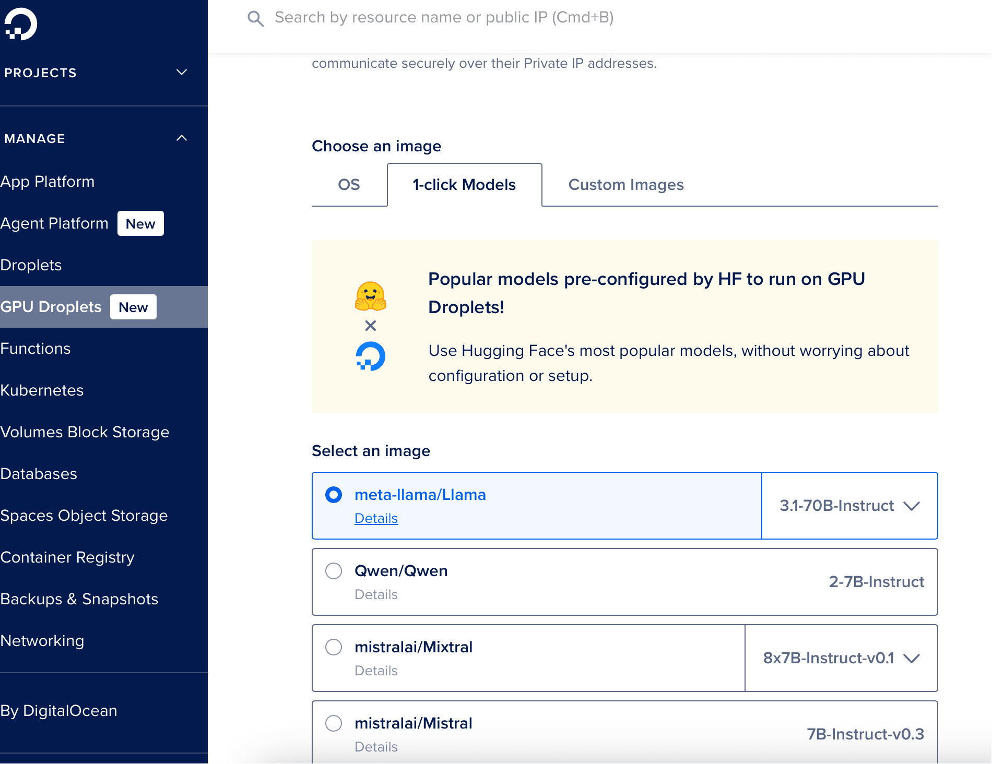
Task: Select meta-llama/Llama radio button
Action: pyautogui.click(x=334, y=495)
